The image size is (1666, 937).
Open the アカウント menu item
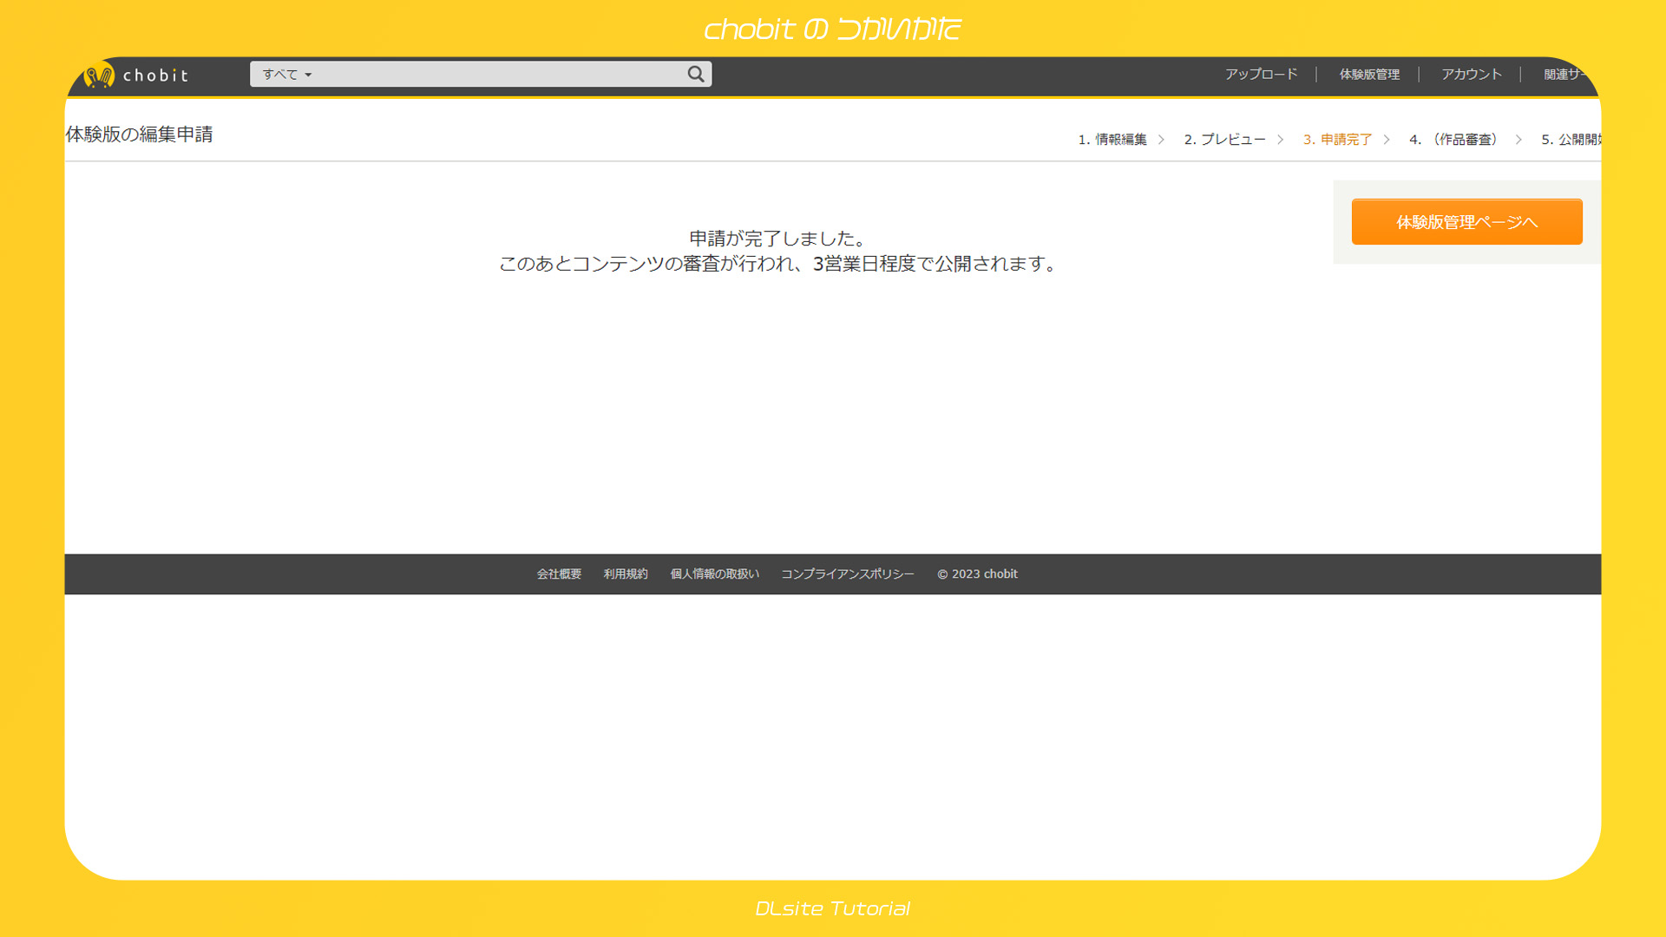tap(1472, 75)
